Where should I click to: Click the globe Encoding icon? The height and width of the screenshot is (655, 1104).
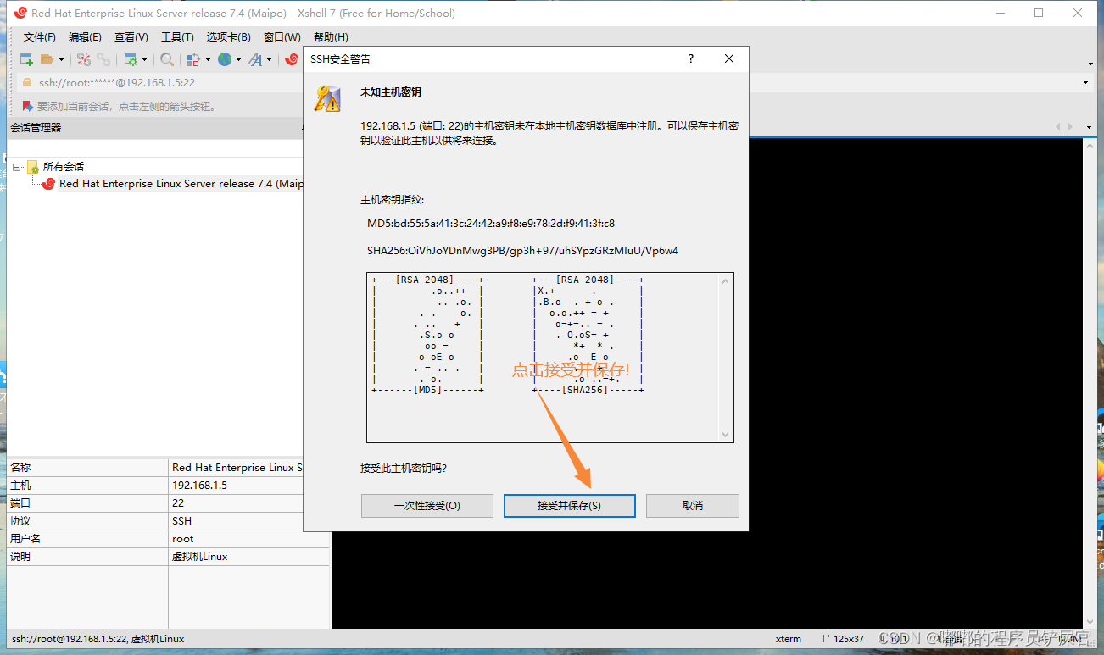pyautogui.click(x=225, y=59)
